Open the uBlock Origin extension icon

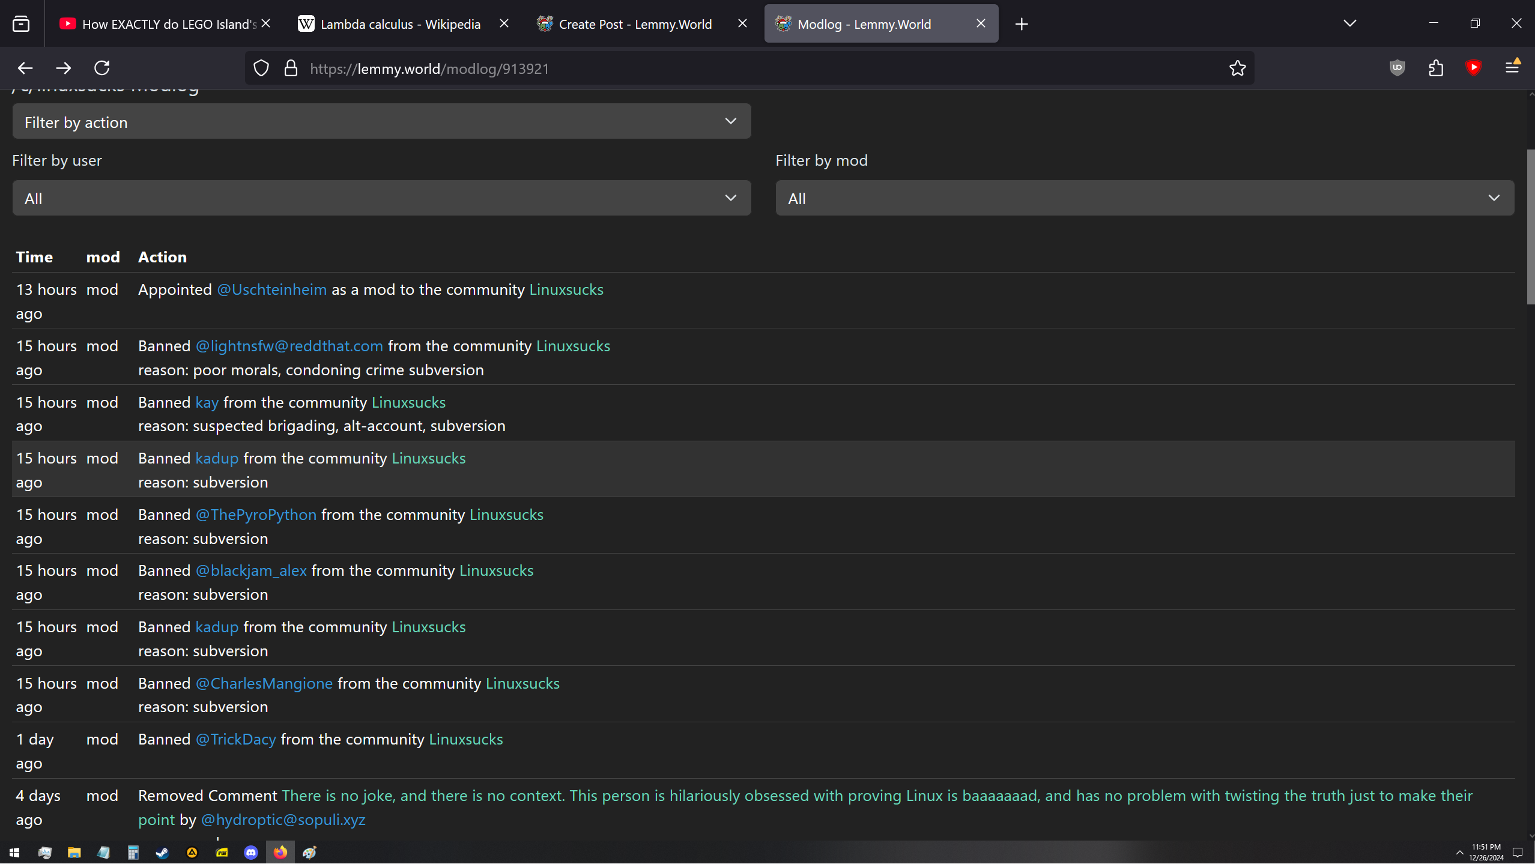click(1397, 68)
